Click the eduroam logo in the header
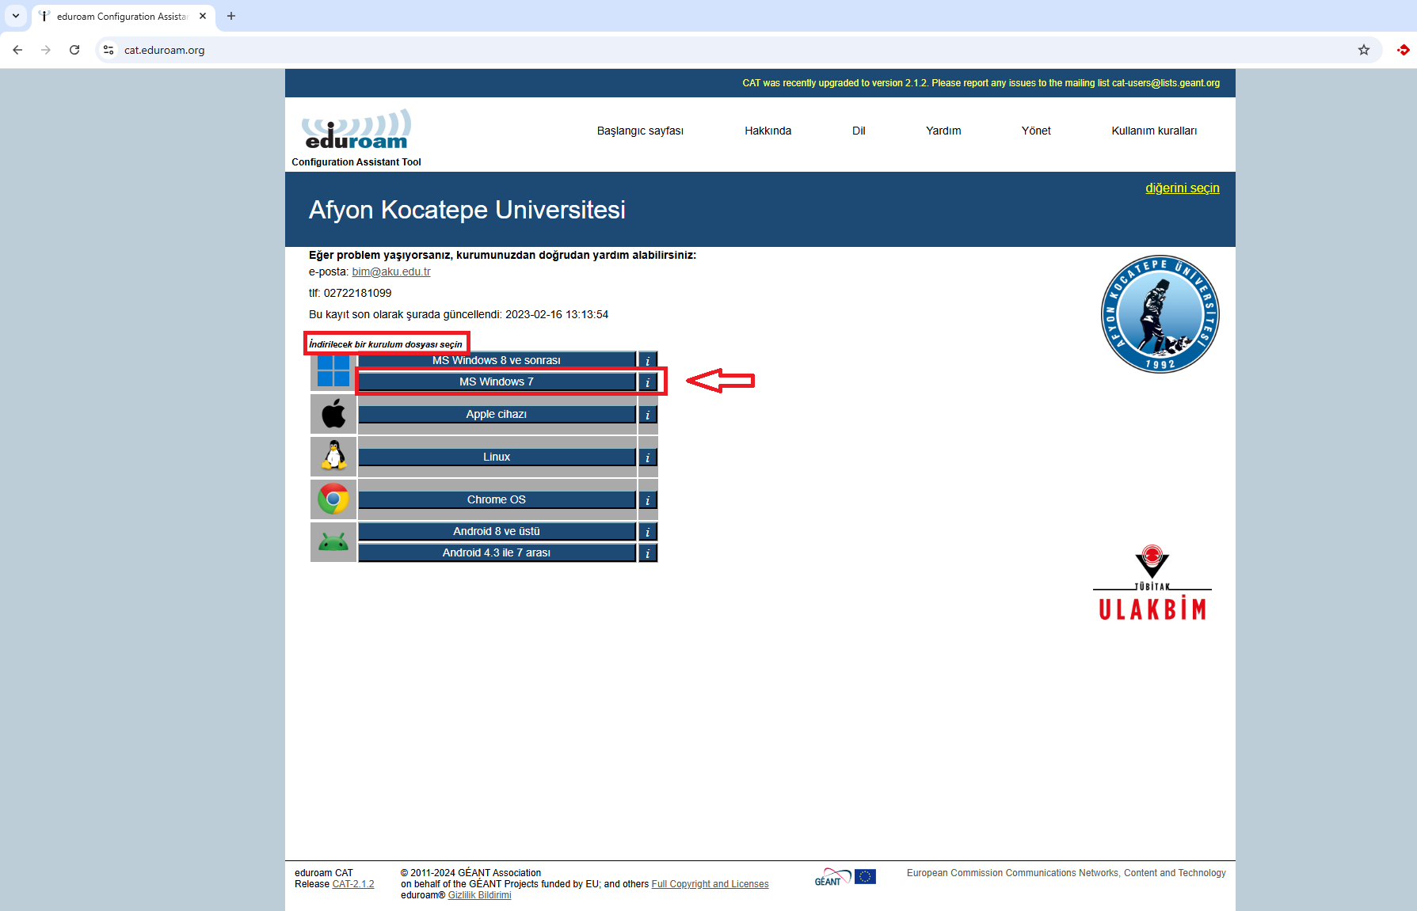 point(356,129)
